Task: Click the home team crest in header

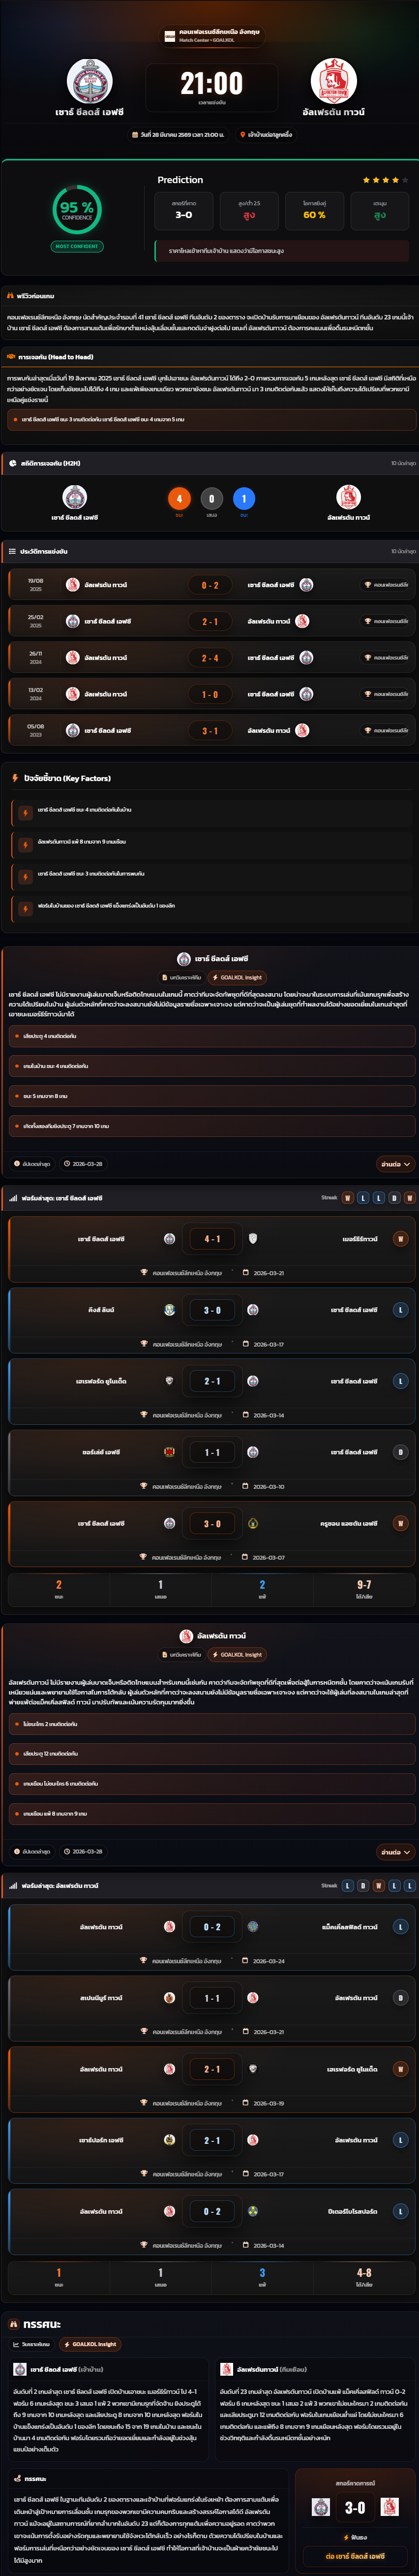Action: [89, 81]
